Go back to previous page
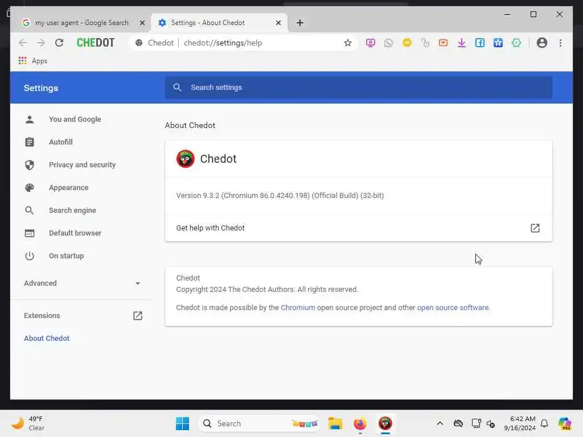This screenshot has width=583, height=437. 23,43
